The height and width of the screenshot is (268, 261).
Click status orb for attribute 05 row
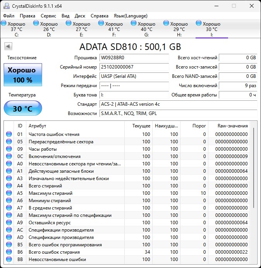[9, 141]
